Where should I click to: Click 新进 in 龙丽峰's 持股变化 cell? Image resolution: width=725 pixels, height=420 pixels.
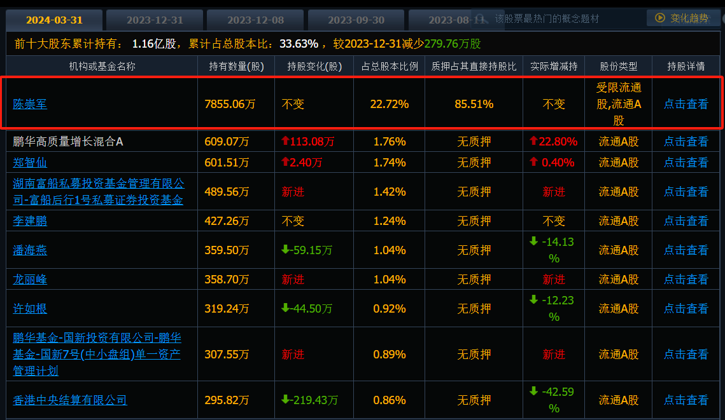[293, 279]
